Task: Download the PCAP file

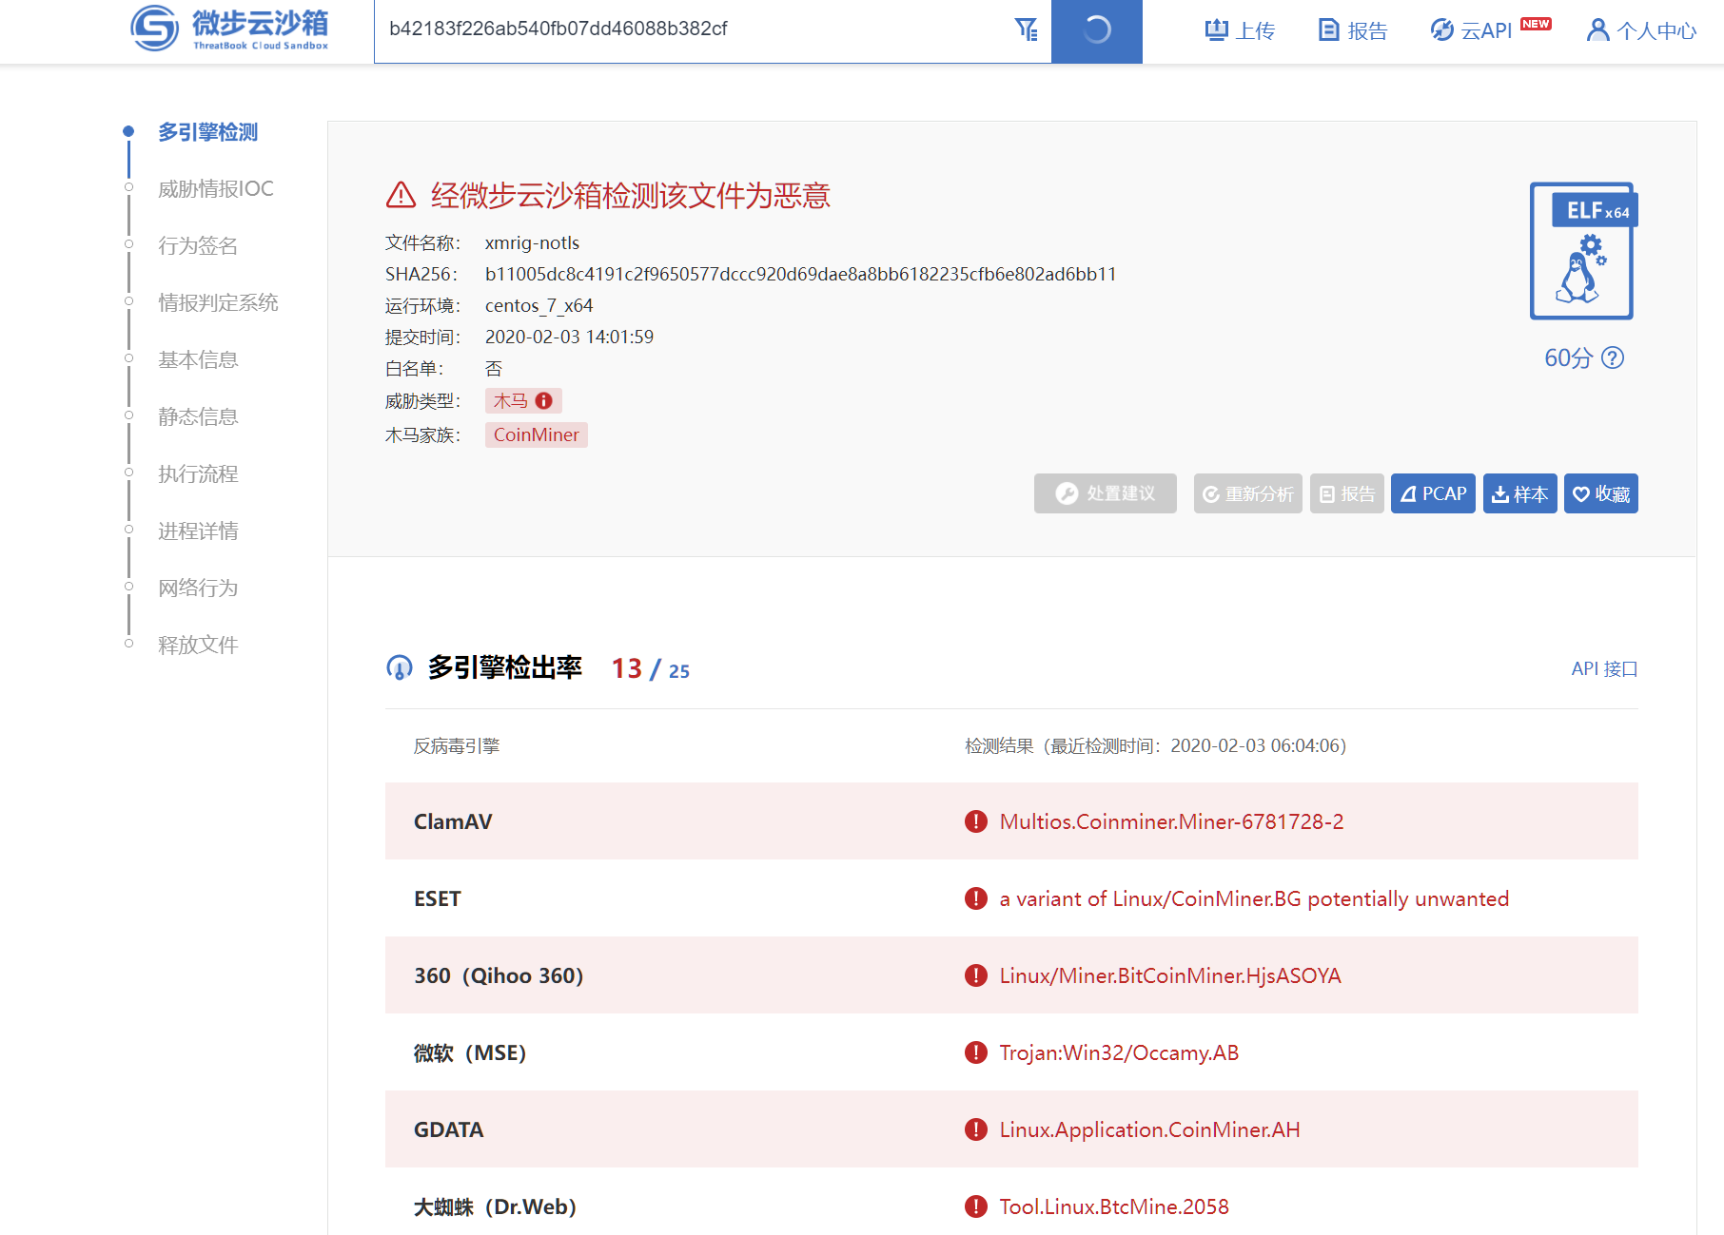Action: (x=1433, y=493)
